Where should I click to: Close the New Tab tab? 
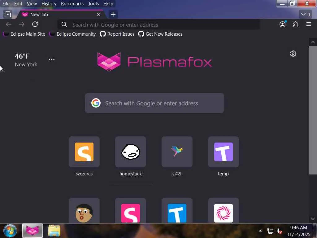coord(98,14)
